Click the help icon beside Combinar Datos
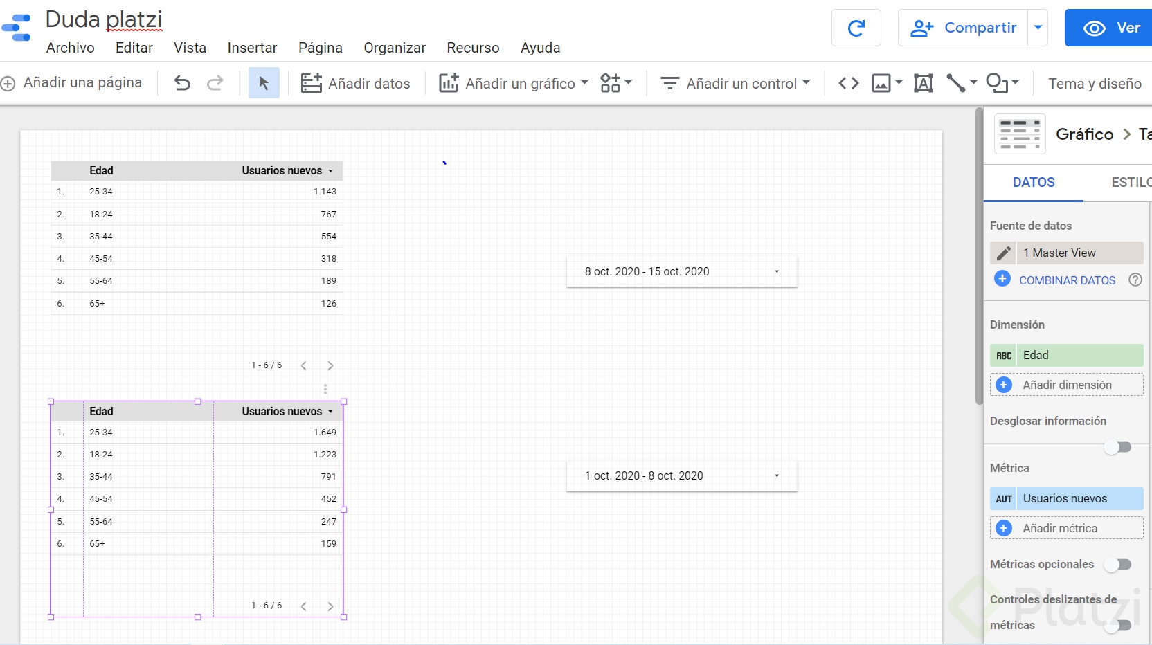Image resolution: width=1152 pixels, height=645 pixels. click(x=1135, y=280)
